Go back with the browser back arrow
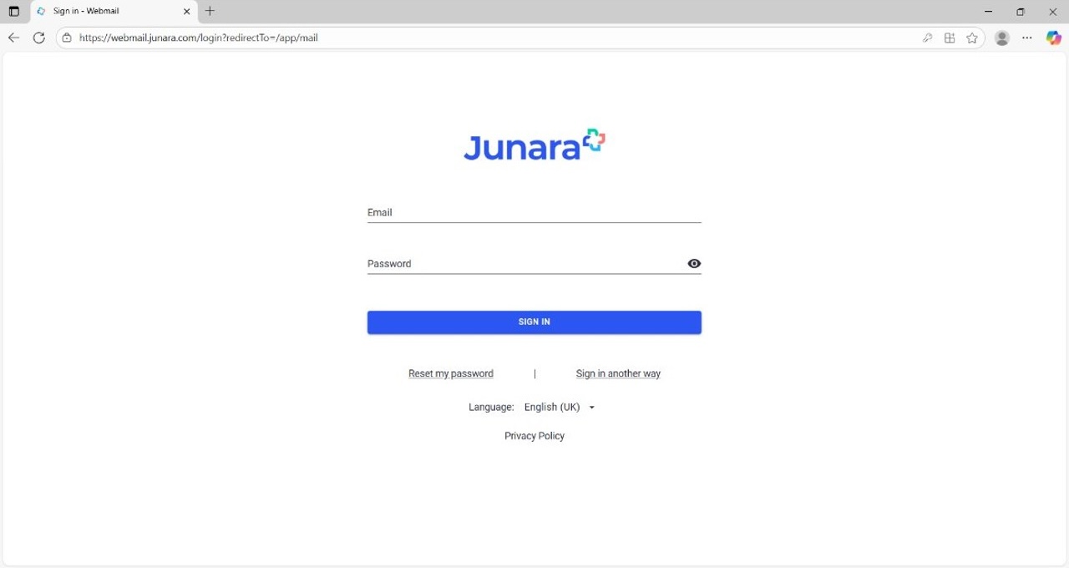The height and width of the screenshot is (568, 1069). coord(13,38)
